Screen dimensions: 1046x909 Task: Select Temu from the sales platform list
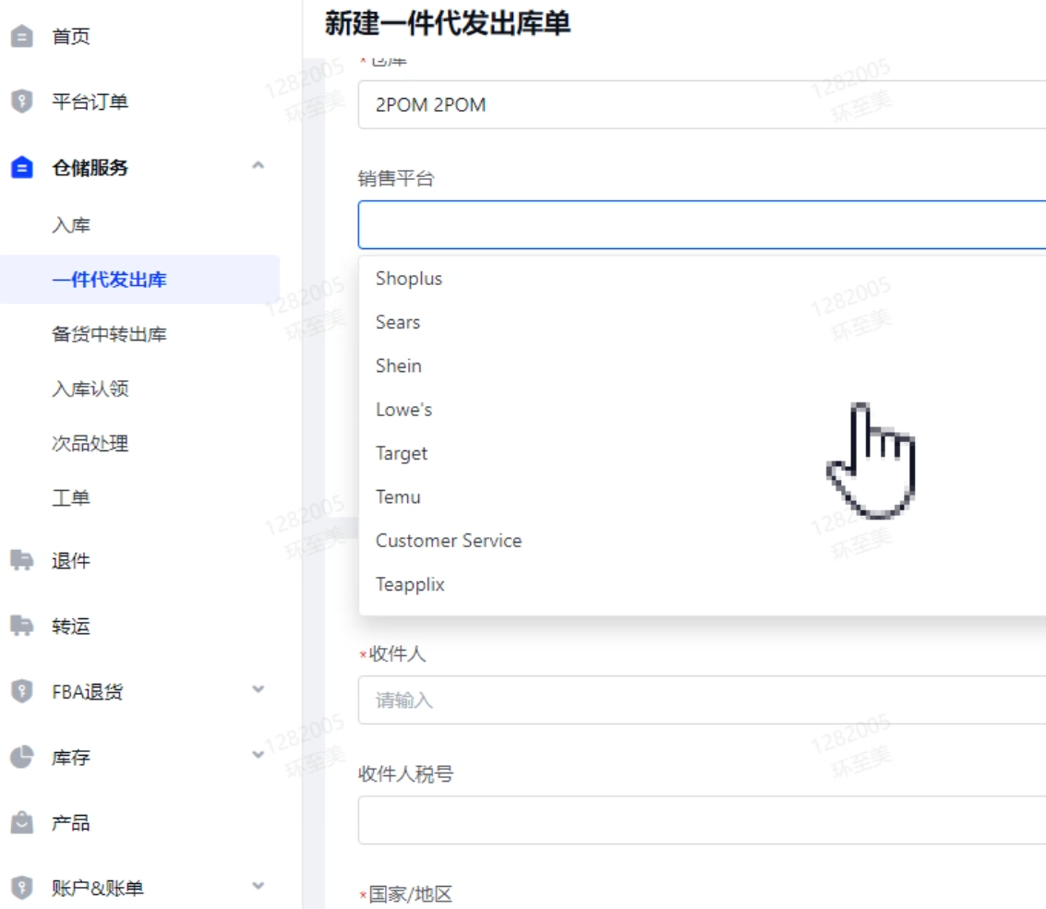399,496
